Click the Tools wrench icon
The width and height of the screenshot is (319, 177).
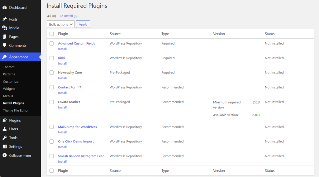(5, 138)
